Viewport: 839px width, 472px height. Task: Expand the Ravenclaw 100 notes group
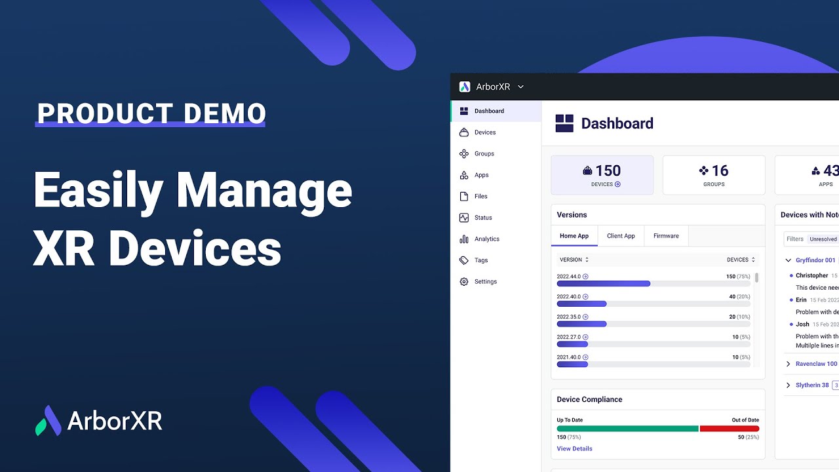click(789, 364)
